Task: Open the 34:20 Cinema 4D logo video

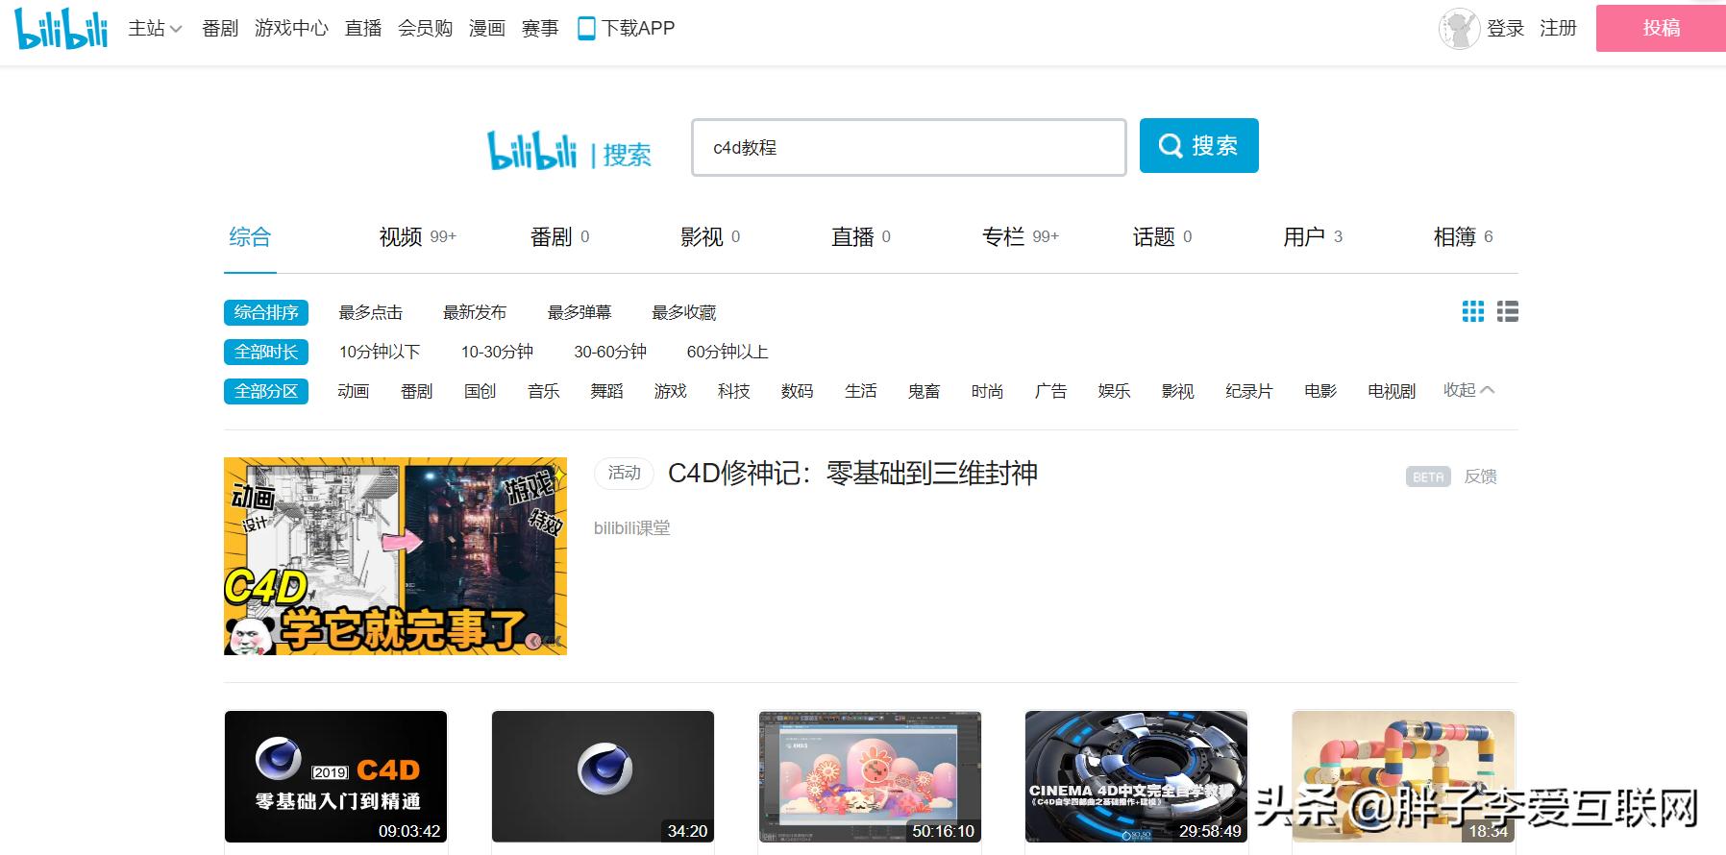Action: pos(603,776)
